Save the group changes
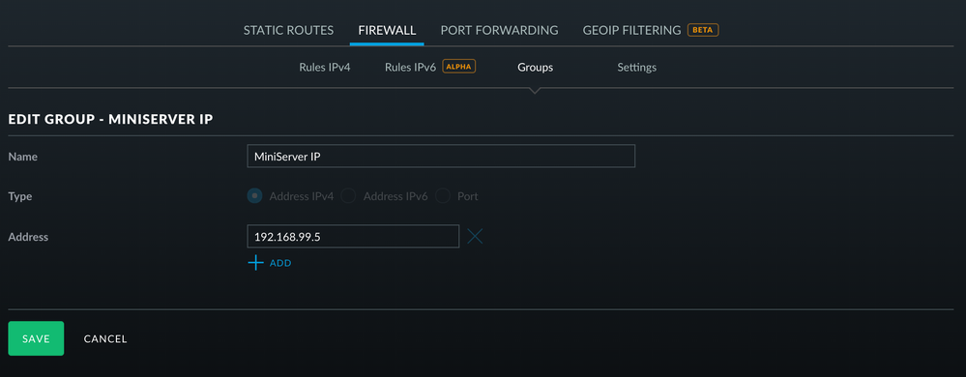The width and height of the screenshot is (966, 377). point(36,338)
